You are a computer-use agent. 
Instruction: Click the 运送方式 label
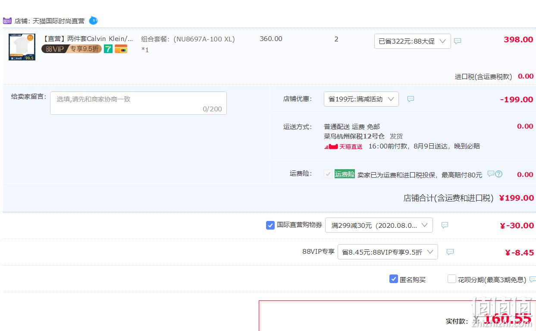298,126
